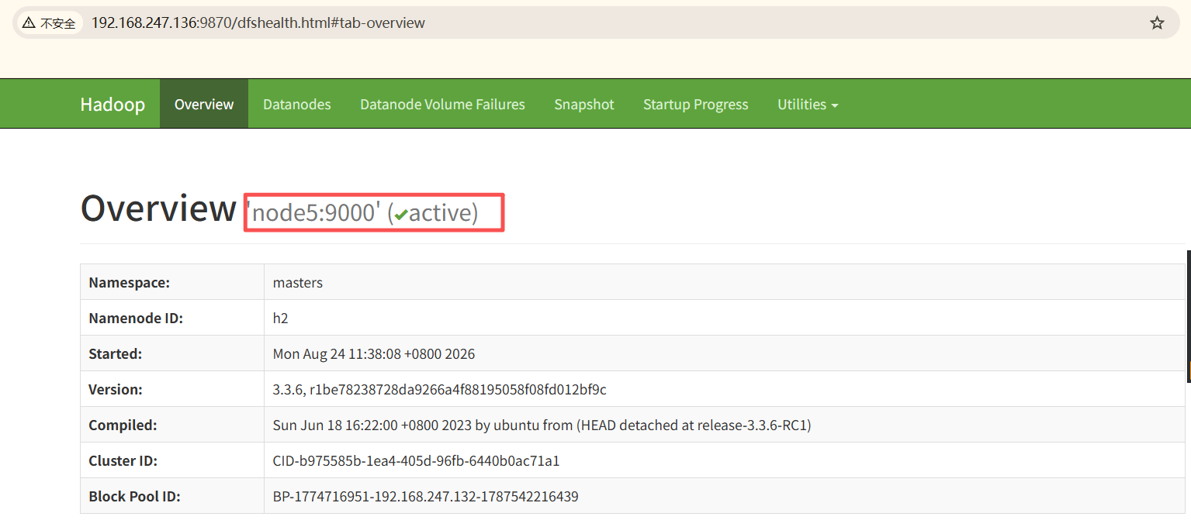The width and height of the screenshot is (1191, 527).
Task: Expand the Utilities dropdown menu
Action: [808, 104]
